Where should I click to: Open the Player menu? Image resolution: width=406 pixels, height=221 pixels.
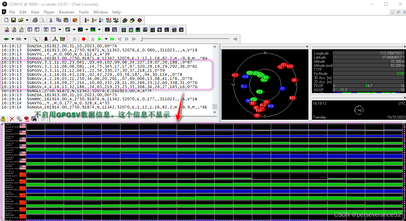click(x=49, y=12)
